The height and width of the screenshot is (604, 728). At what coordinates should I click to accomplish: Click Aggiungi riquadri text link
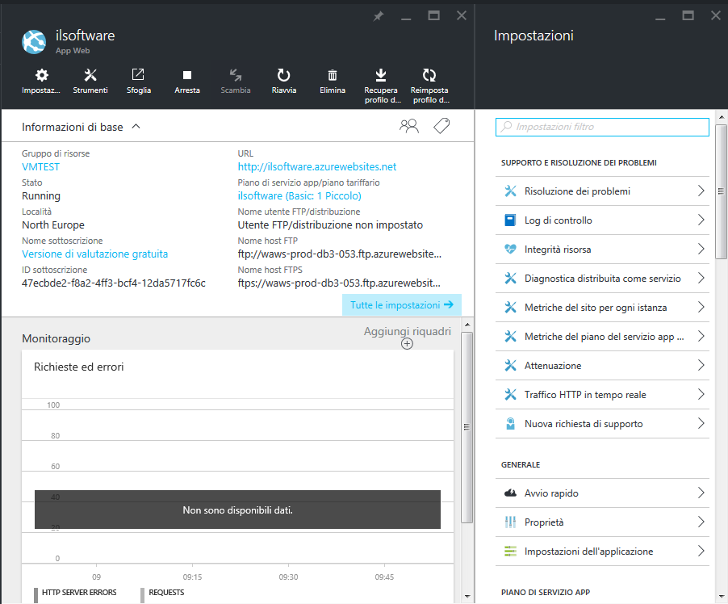(407, 331)
